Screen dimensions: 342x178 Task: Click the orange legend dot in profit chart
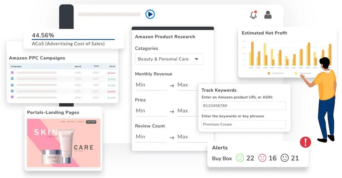[x=269, y=73]
